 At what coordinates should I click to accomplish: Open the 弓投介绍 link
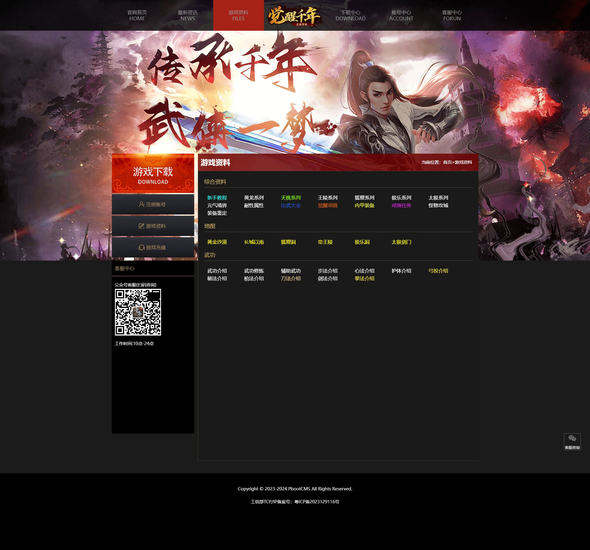click(438, 271)
